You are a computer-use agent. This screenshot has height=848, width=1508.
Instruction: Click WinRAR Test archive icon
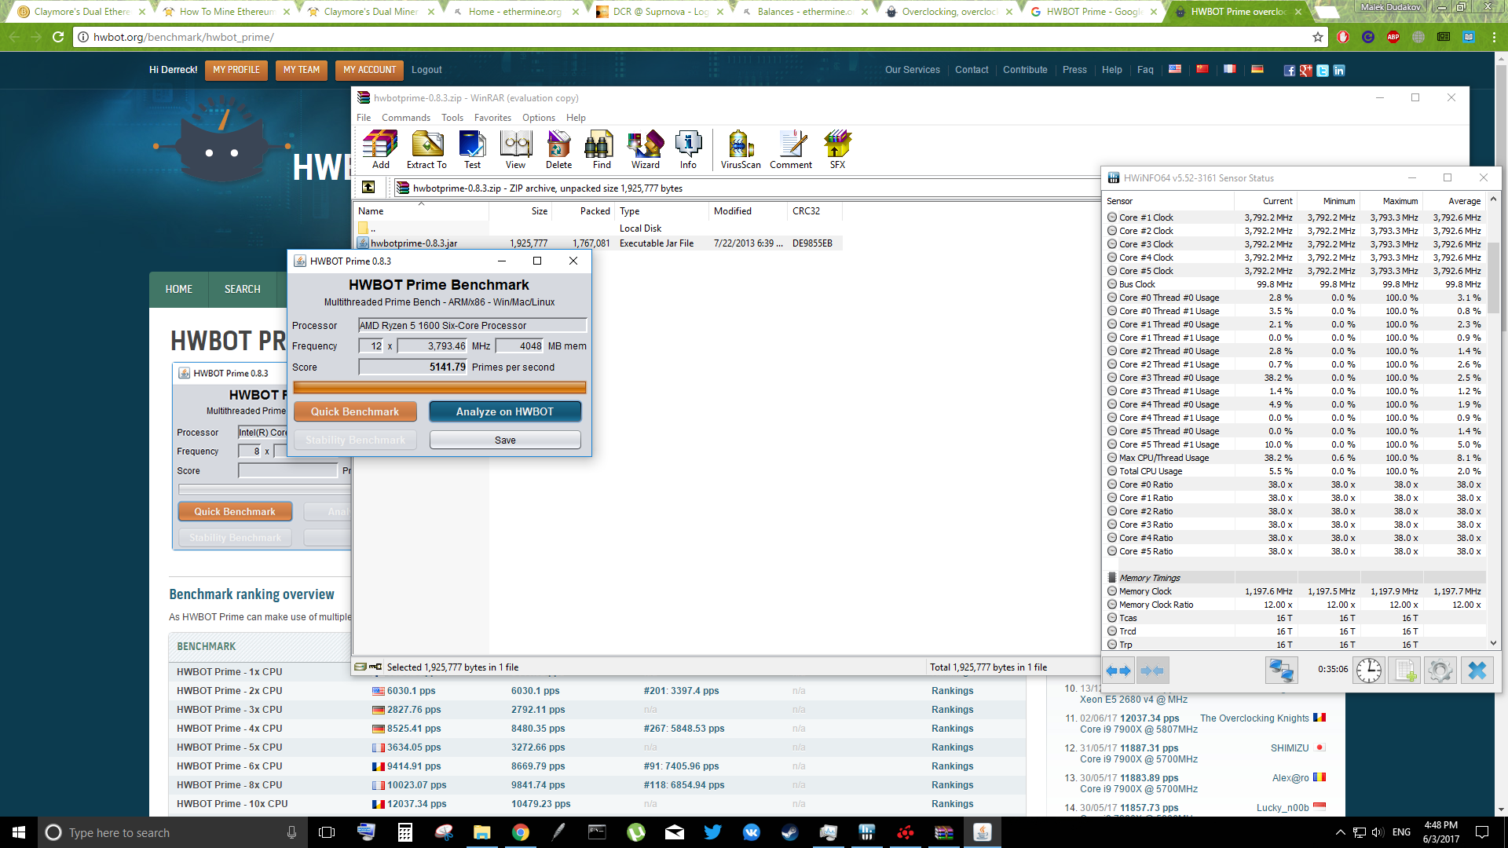472,149
